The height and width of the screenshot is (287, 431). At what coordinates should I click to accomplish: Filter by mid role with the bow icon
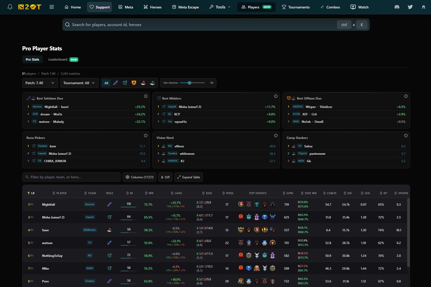(x=125, y=83)
